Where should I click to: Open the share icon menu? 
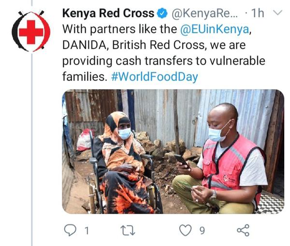(243, 230)
